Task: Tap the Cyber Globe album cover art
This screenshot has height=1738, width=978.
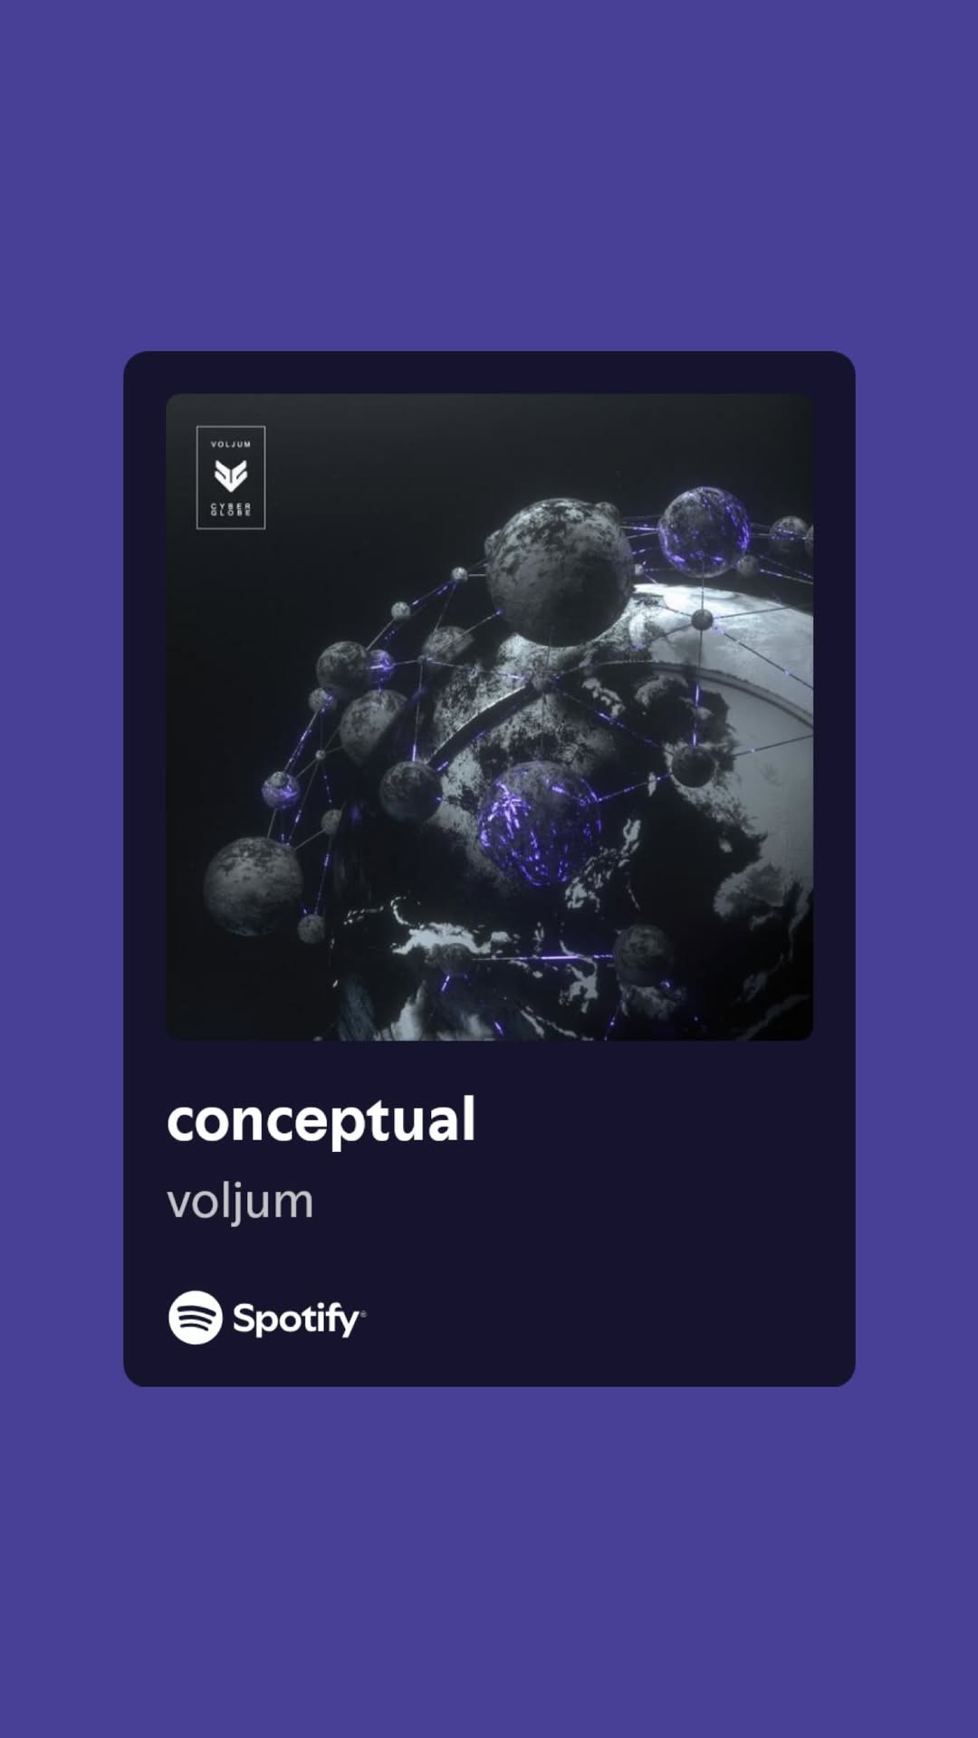Action: point(489,716)
